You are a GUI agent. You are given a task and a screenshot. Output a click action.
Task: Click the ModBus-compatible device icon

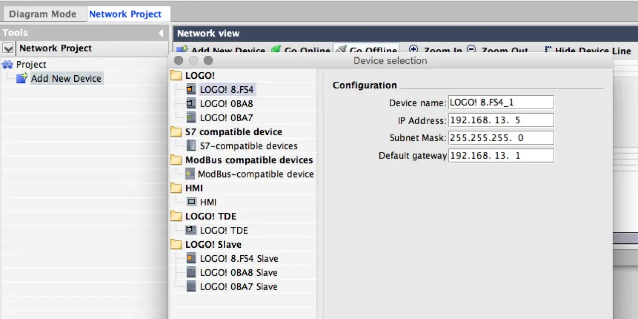189,174
